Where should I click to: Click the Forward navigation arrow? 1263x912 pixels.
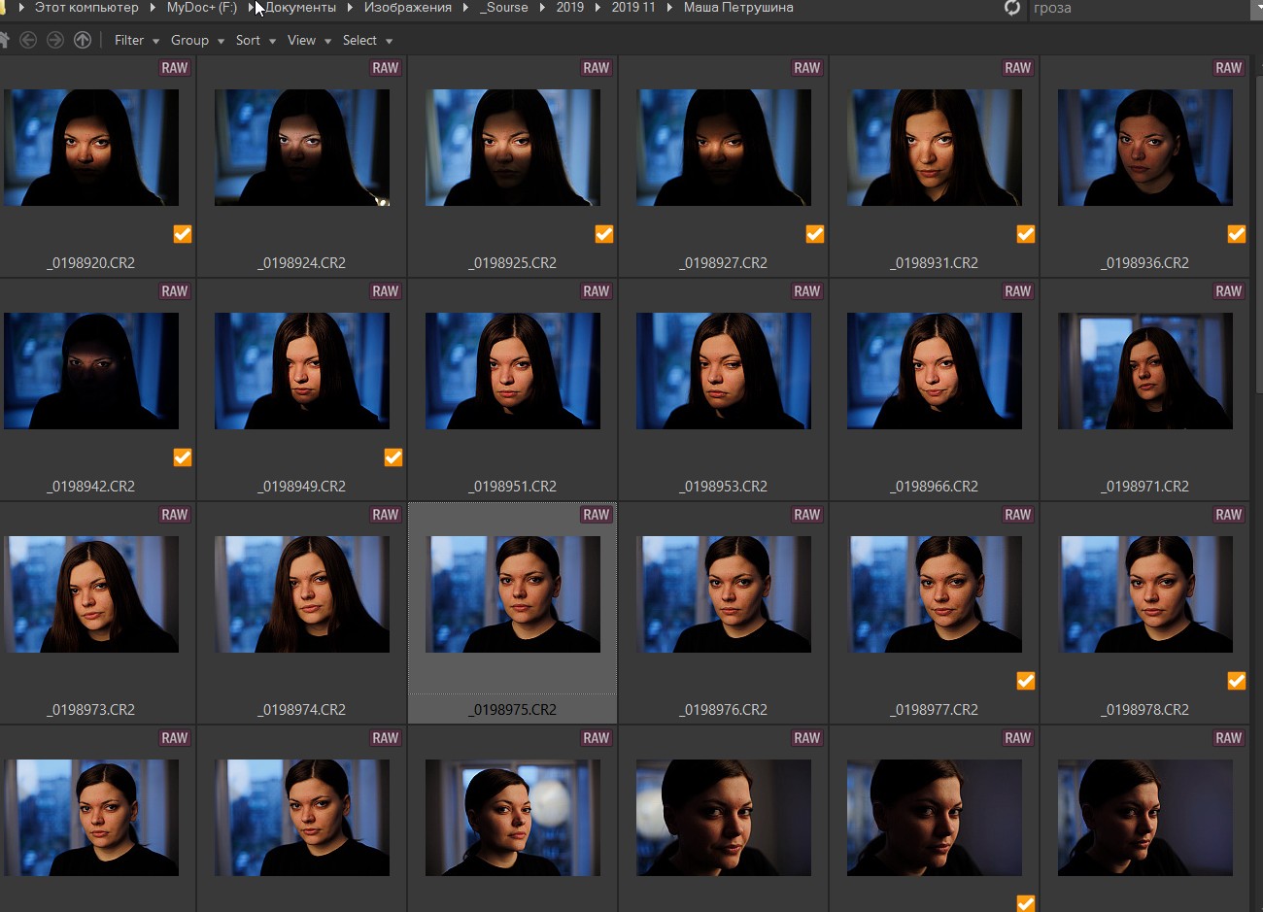pos(55,40)
